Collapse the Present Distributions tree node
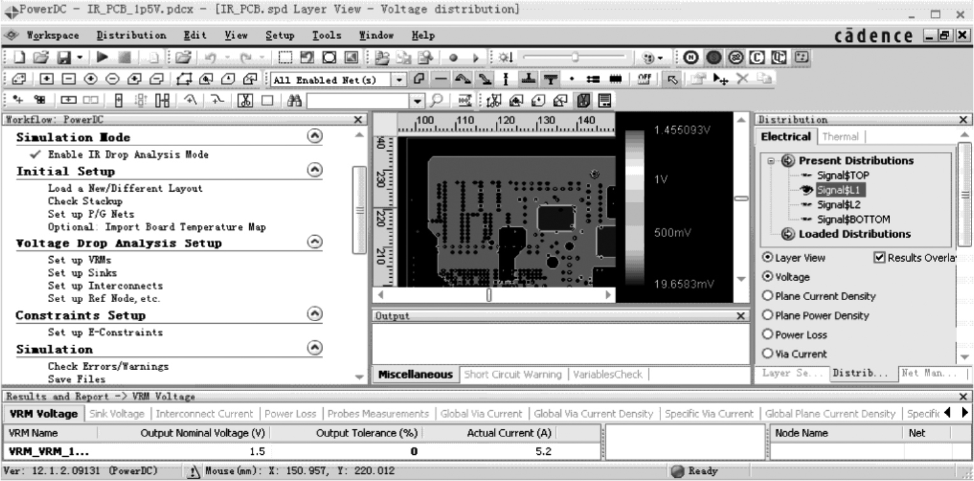This screenshot has height=481, width=974. 771,161
